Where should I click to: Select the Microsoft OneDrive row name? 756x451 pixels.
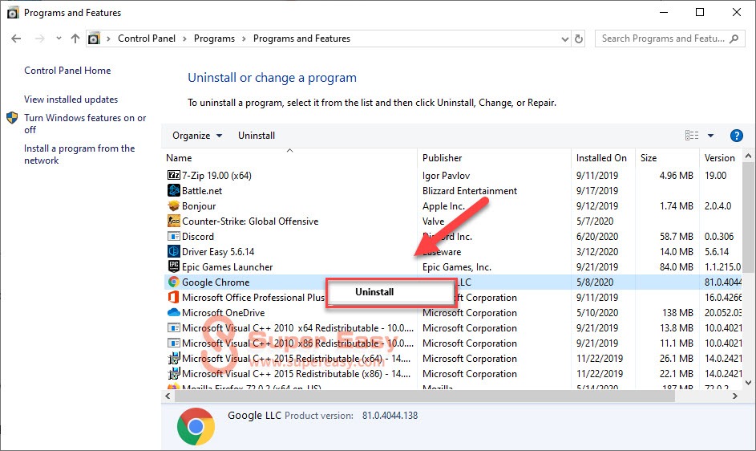point(223,312)
